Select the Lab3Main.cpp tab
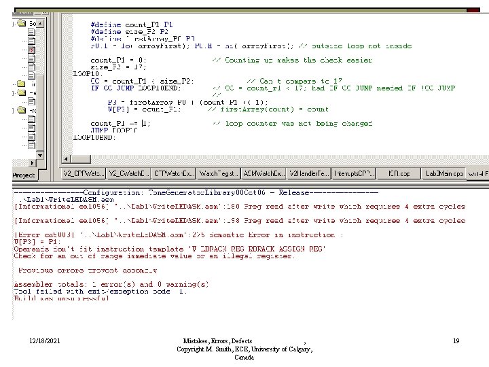489x367 pixels. (444, 173)
